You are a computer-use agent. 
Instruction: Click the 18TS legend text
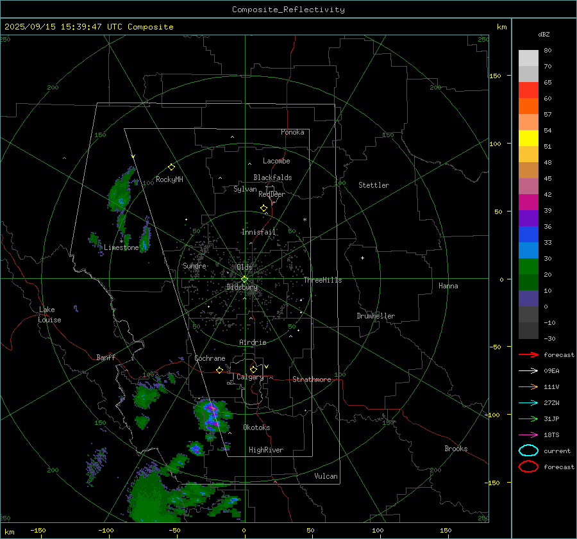tap(551, 435)
